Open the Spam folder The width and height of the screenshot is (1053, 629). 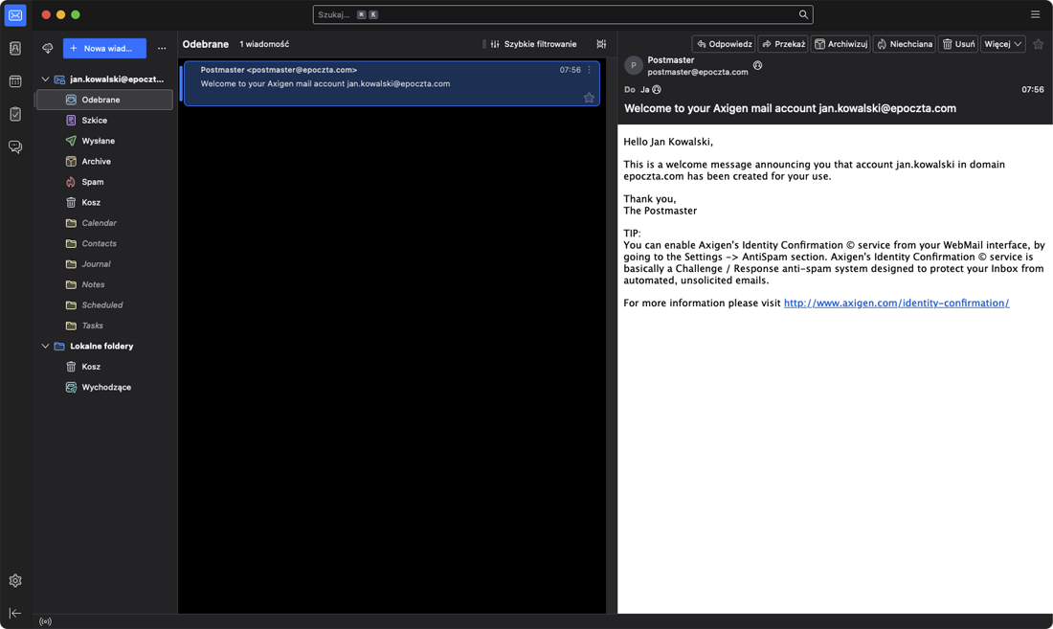click(x=92, y=182)
